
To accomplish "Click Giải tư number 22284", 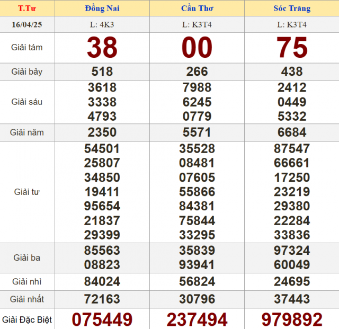I will (x=292, y=220).
